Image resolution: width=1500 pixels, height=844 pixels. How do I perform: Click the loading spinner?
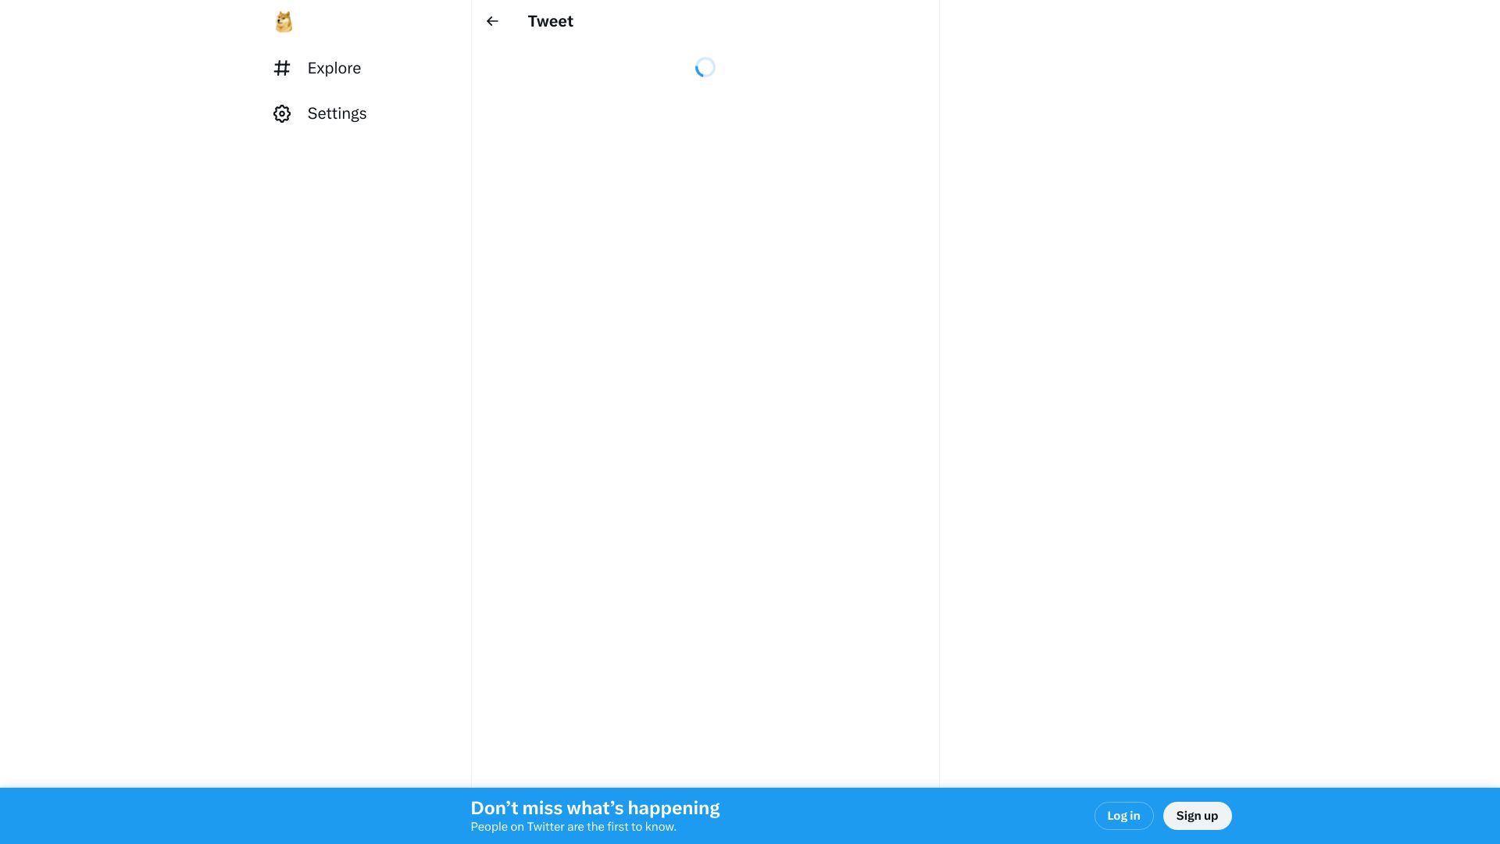[705, 67]
